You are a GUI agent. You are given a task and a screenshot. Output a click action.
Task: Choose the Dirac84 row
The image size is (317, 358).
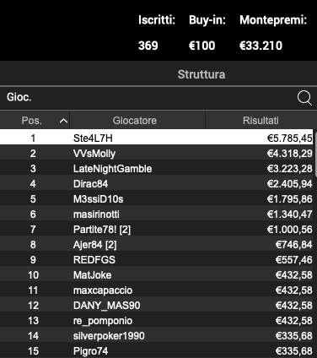[x=156, y=184]
